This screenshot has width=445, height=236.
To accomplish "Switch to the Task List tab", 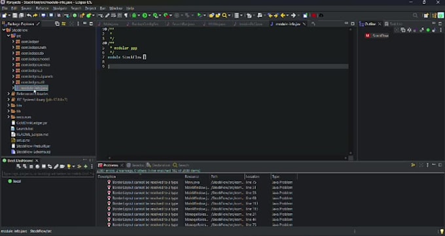I will coord(394,24).
